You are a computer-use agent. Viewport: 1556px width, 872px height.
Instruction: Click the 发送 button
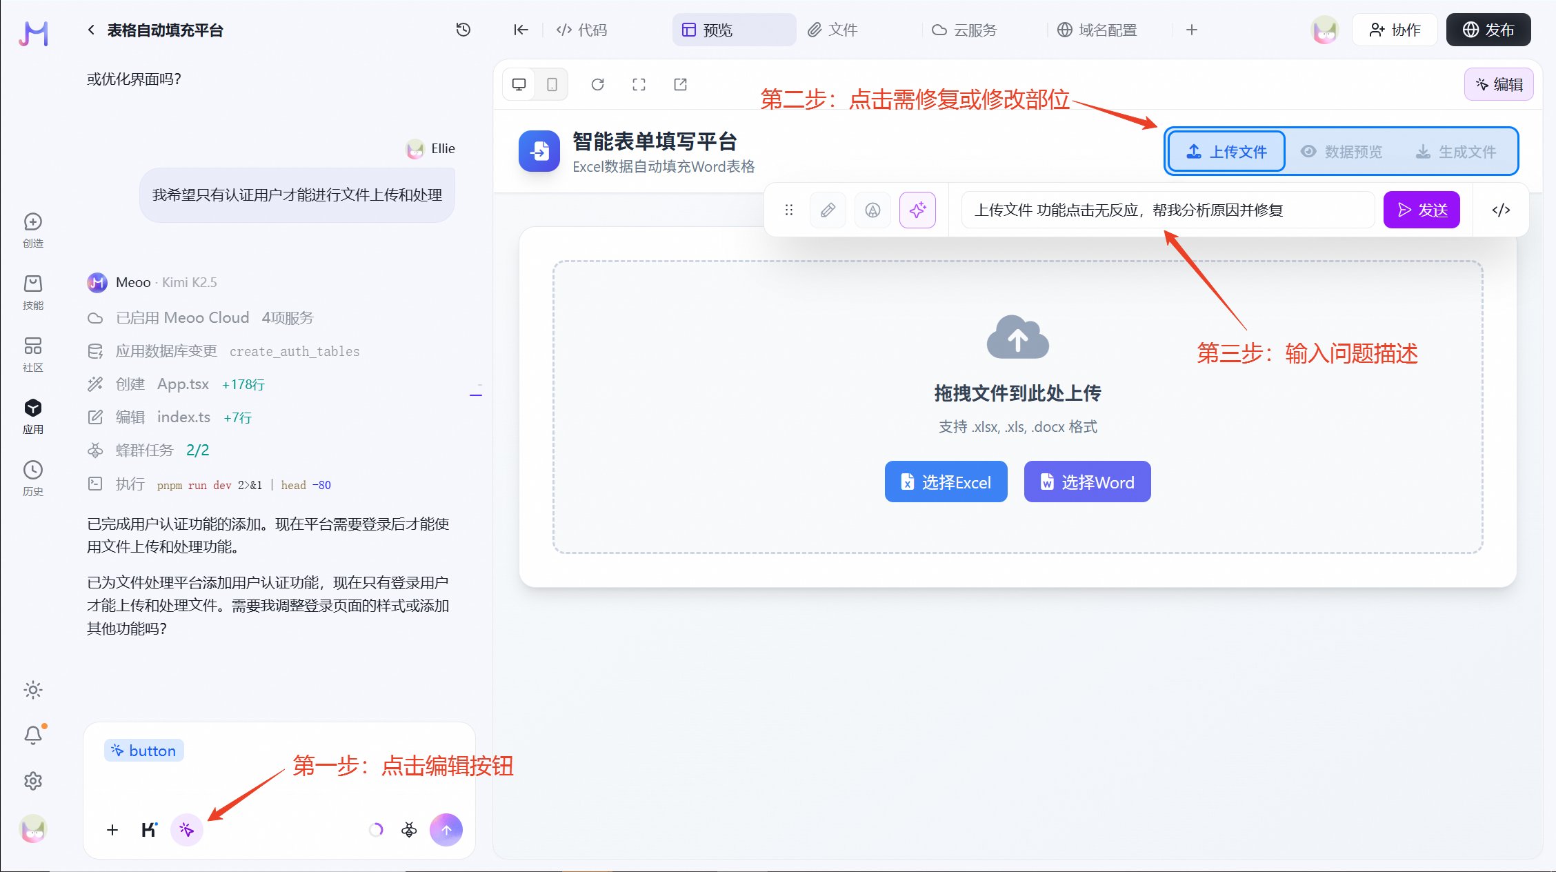[1422, 210]
